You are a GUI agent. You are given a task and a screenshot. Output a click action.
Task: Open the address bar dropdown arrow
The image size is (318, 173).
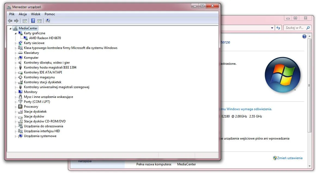click(272, 28)
